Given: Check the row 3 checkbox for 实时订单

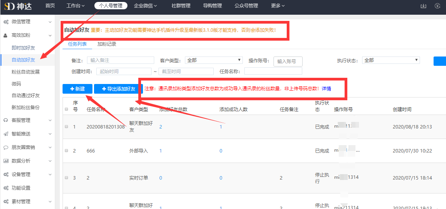Looking at the screenshot, I should (x=66, y=178).
